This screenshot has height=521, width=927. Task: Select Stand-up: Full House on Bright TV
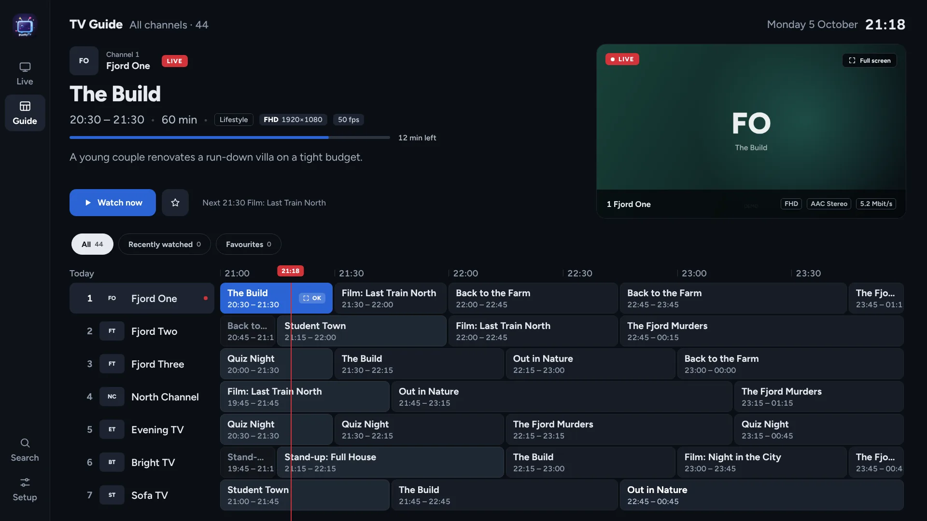tap(391, 462)
